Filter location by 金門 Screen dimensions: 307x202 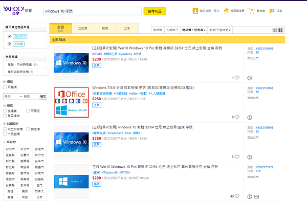click(x=39, y=185)
